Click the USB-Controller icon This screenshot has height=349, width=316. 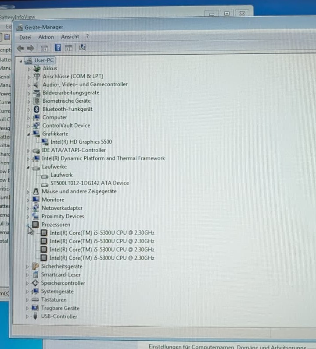coord(36,316)
